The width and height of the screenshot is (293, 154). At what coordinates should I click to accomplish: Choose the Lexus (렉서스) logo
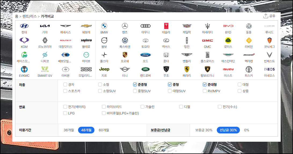[166, 40]
